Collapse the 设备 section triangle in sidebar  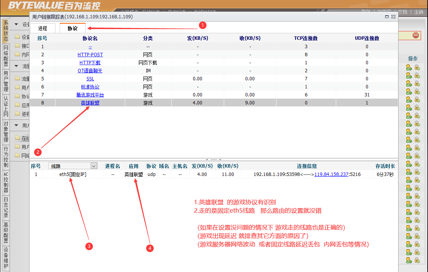[16, 24]
